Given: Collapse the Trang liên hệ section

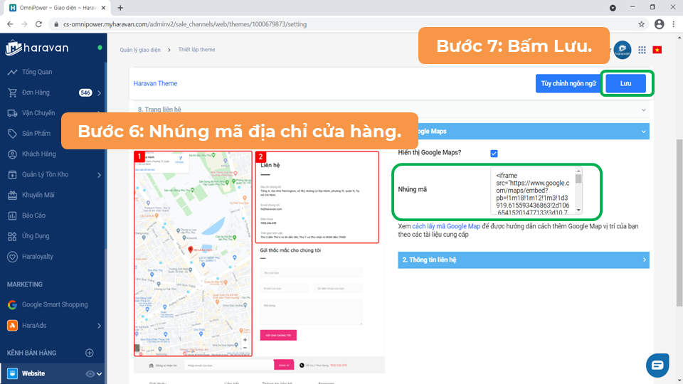Looking at the screenshot, I should 644,110.
